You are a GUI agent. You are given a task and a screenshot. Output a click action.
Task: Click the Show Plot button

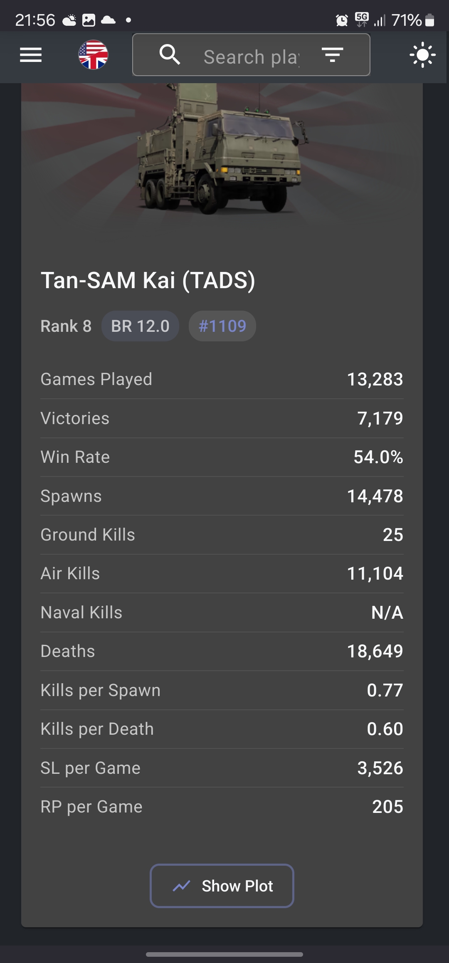(x=222, y=886)
